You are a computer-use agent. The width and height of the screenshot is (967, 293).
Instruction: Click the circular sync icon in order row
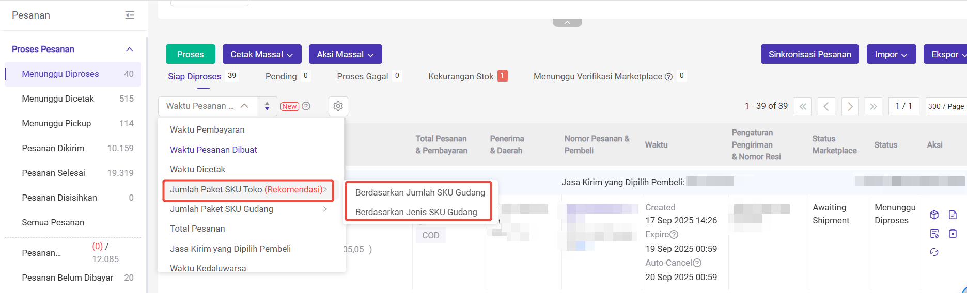click(934, 252)
